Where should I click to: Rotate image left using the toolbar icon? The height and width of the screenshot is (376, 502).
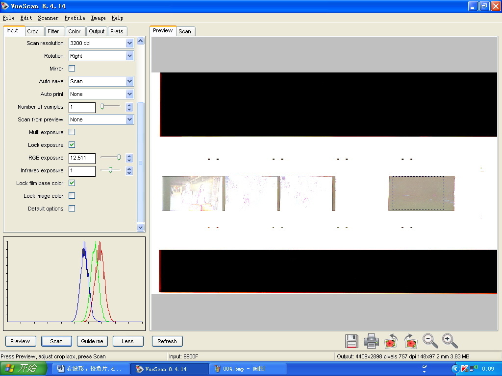[391, 341]
